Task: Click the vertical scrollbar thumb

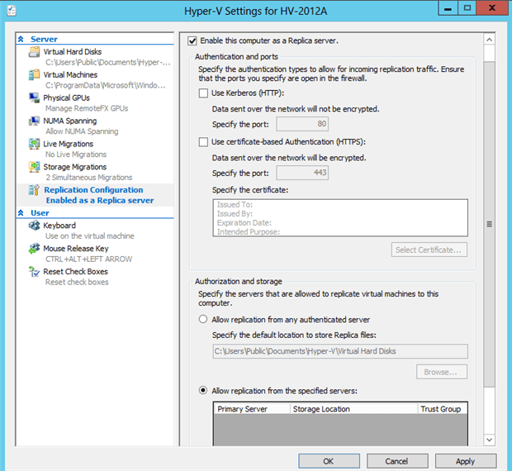Action: [x=489, y=224]
